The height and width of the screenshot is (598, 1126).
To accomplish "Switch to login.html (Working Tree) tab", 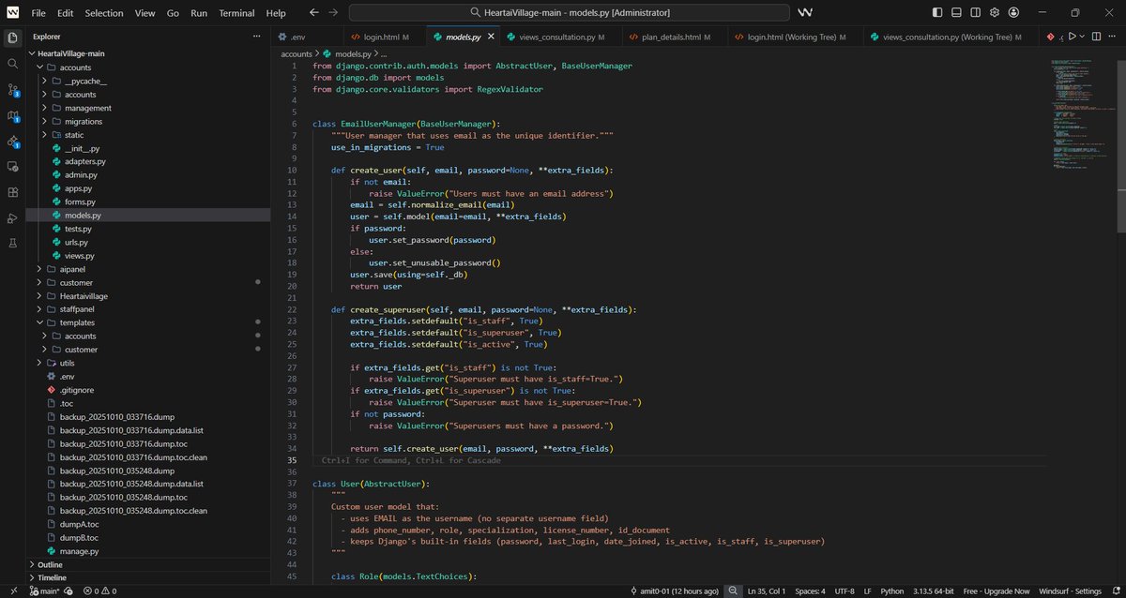I will click(x=796, y=37).
